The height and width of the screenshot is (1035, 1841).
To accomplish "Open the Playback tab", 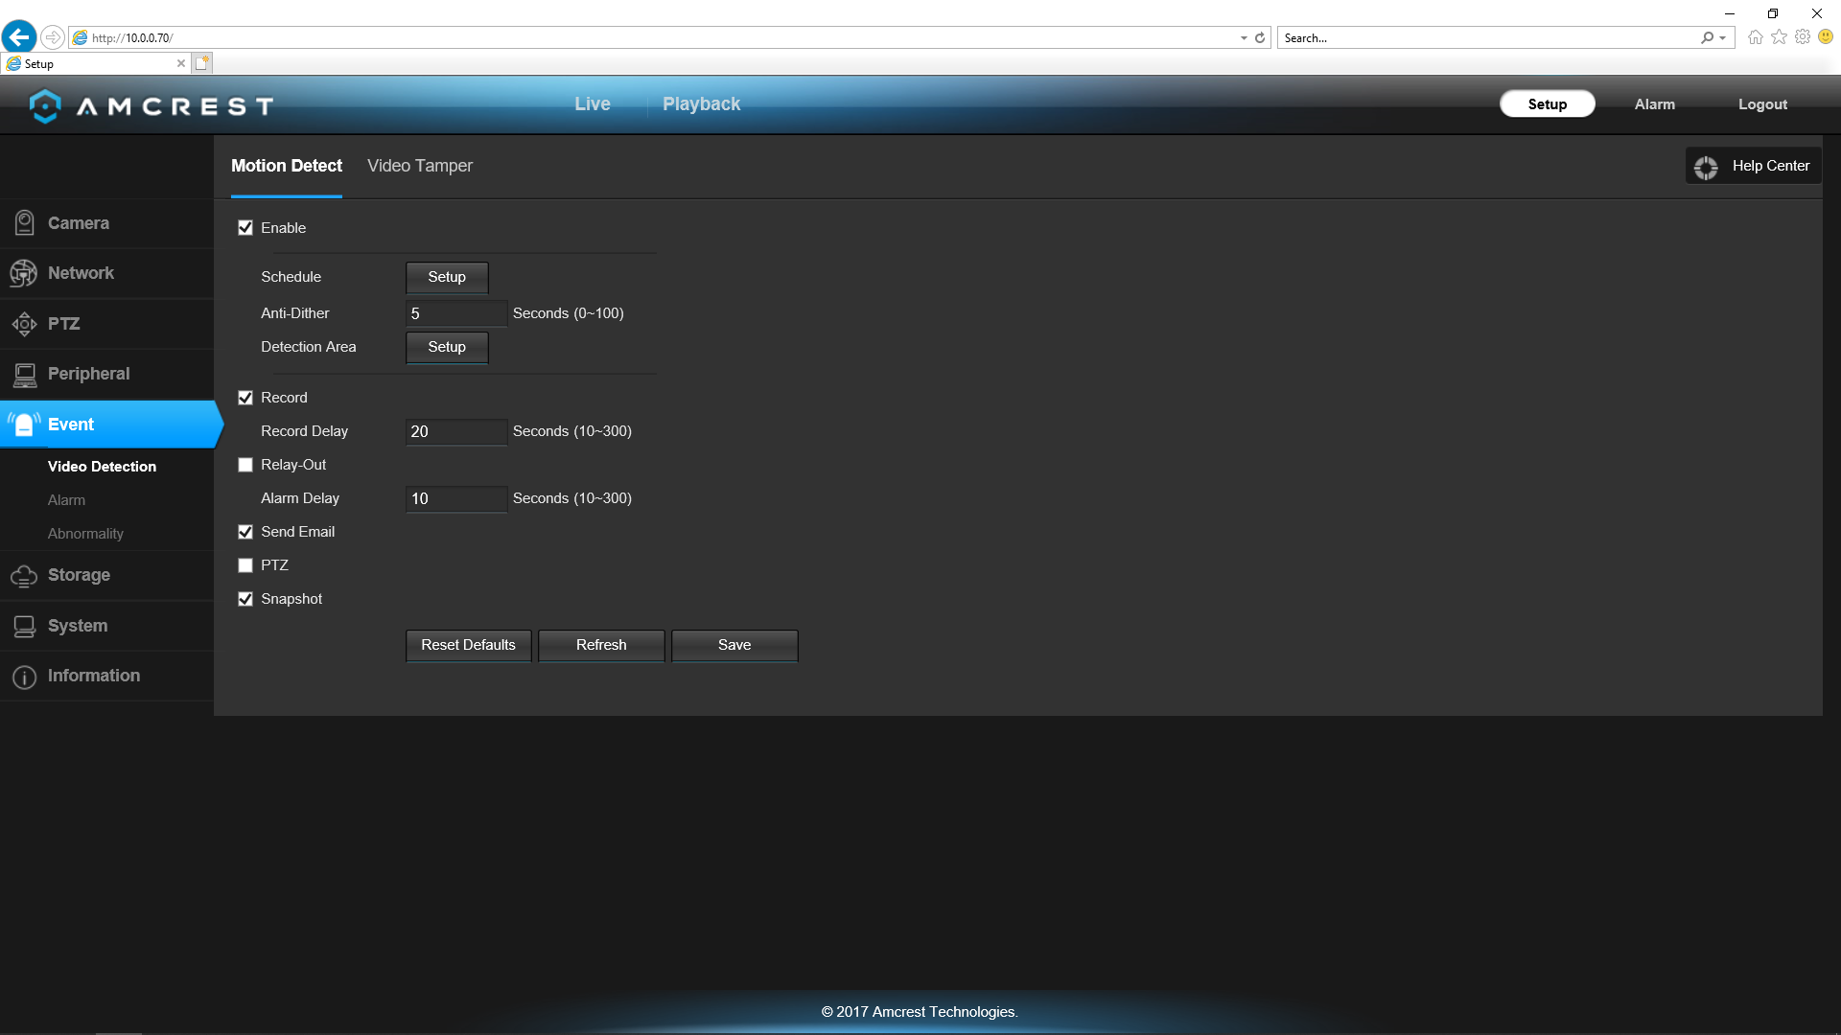I will click(701, 103).
